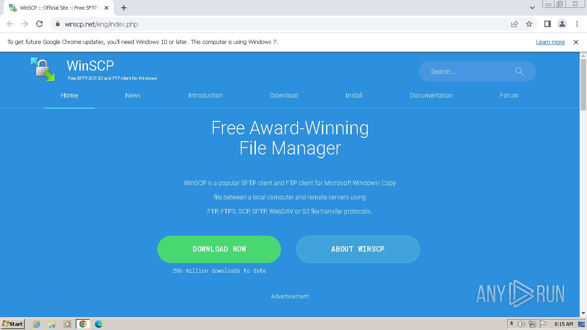Select the WinSCP Official Site tab
Image resolution: width=587 pixels, height=330 pixels.
coord(58,8)
